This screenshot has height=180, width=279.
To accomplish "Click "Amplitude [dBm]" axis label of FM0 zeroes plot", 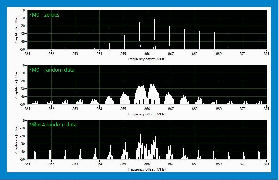I will pyautogui.click(x=17, y=30).
